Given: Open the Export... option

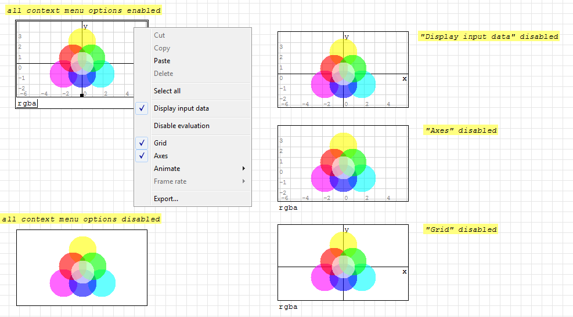Looking at the screenshot, I should point(165,199).
